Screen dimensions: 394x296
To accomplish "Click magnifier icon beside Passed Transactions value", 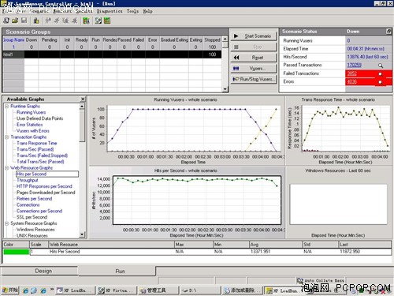I will point(381,66).
